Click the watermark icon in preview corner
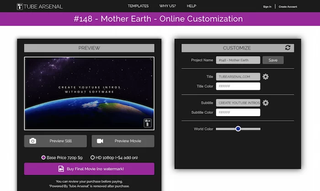This screenshot has height=191, width=320. click(x=147, y=123)
